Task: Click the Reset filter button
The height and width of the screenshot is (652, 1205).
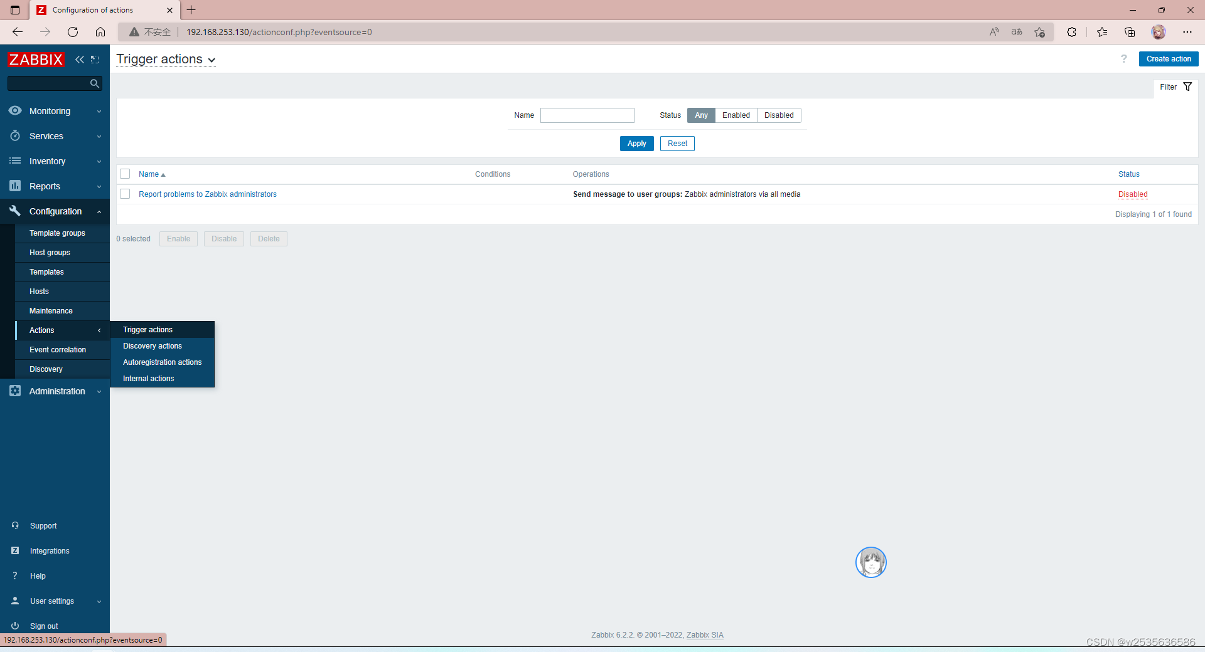Action: click(x=677, y=144)
